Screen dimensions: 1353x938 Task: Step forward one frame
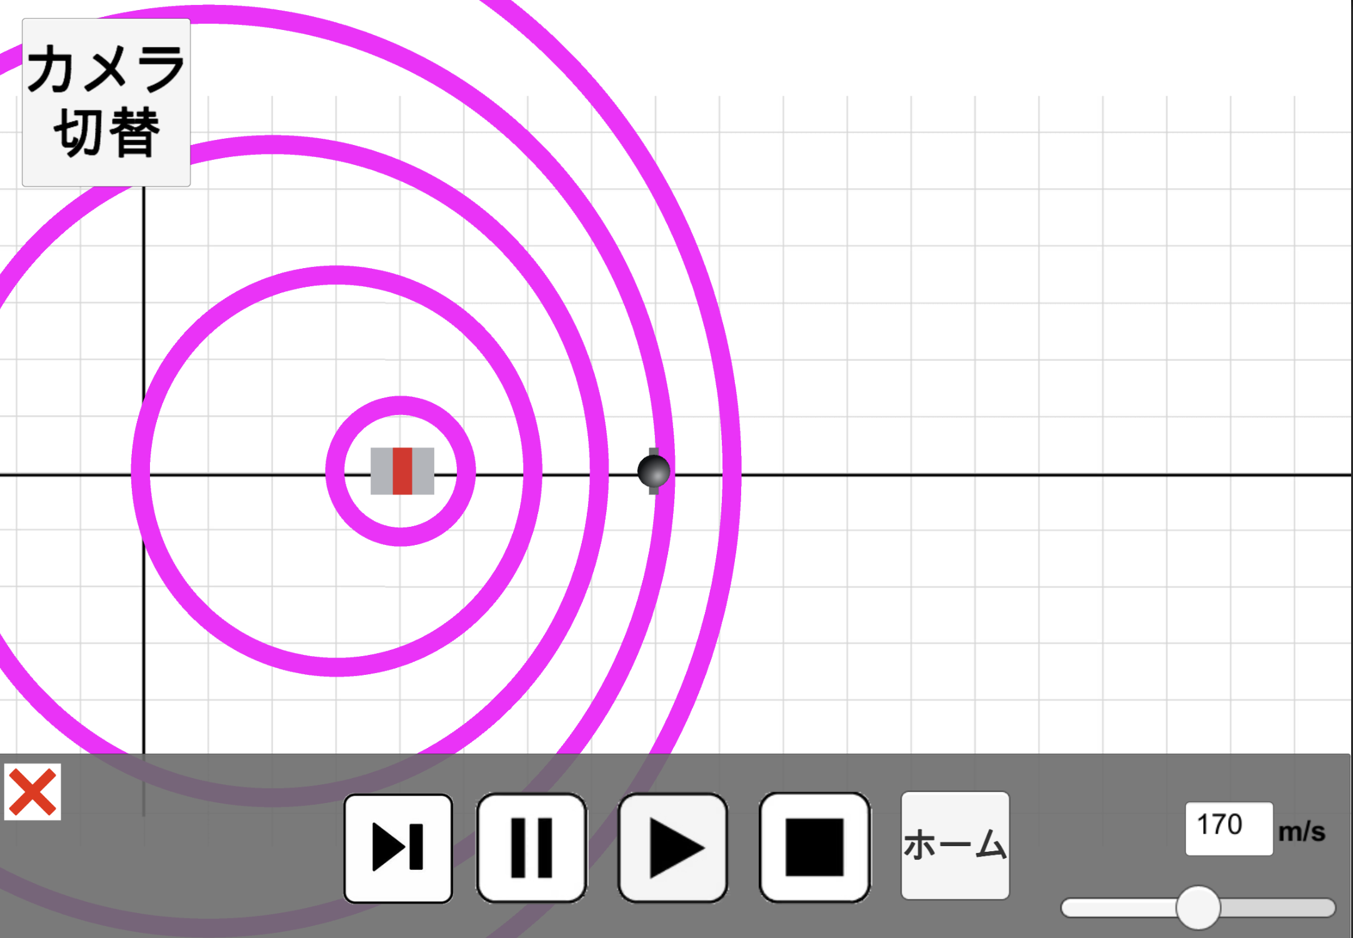click(398, 848)
